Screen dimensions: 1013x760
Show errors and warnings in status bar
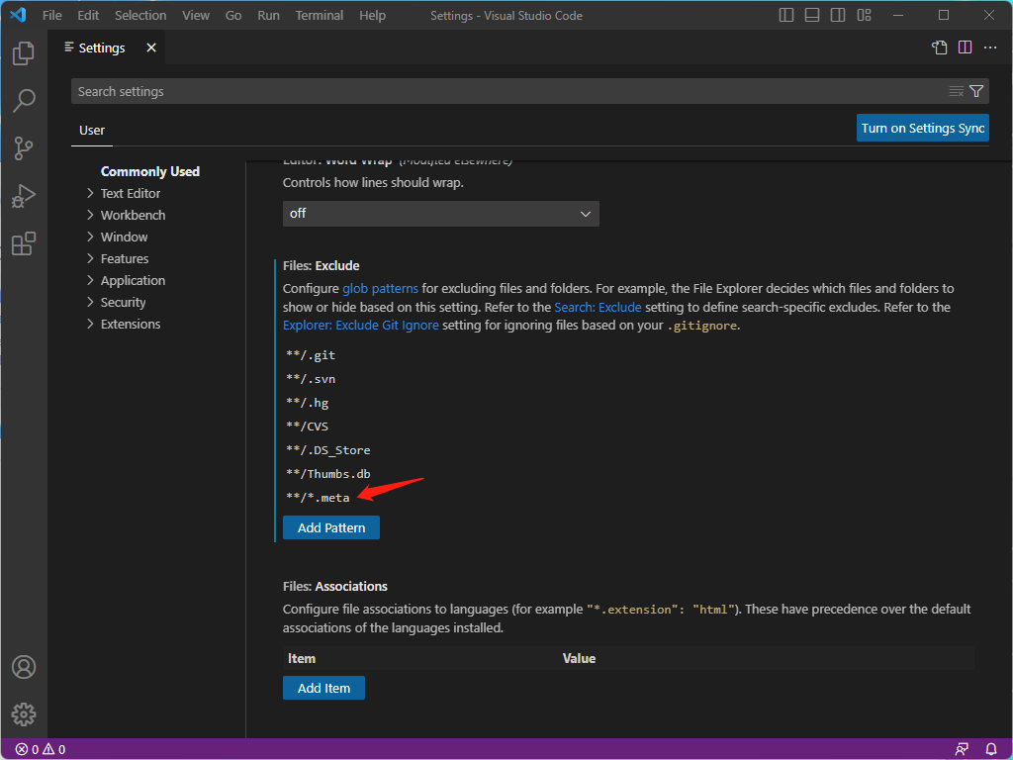tap(40, 750)
